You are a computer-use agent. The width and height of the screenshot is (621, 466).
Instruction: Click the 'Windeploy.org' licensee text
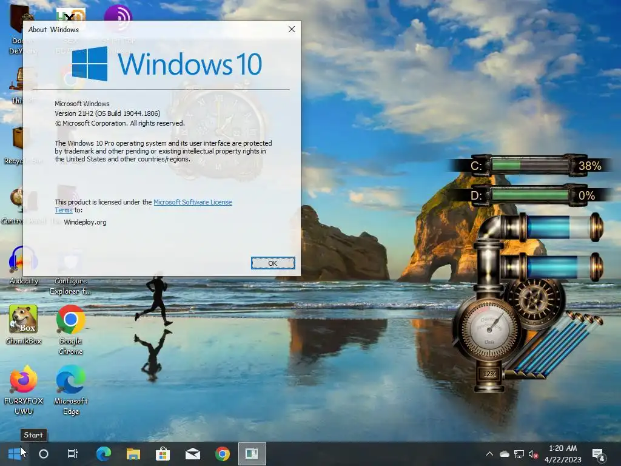(x=85, y=222)
